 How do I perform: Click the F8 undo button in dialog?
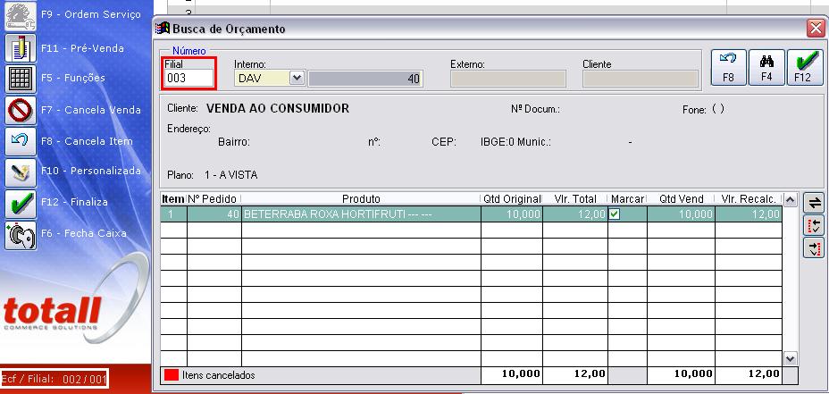click(728, 68)
